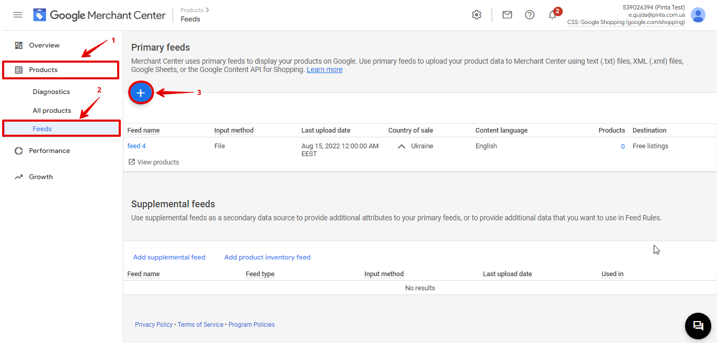The height and width of the screenshot is (343, 717).
Task: Open Growth in sidebar
Action: (41, 177)
